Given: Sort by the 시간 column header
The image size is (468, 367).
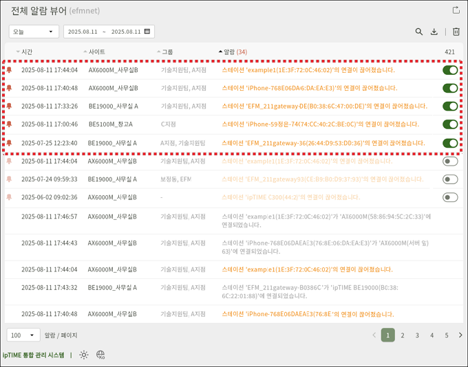Looking at the screenshot, I should coord(27,52).
